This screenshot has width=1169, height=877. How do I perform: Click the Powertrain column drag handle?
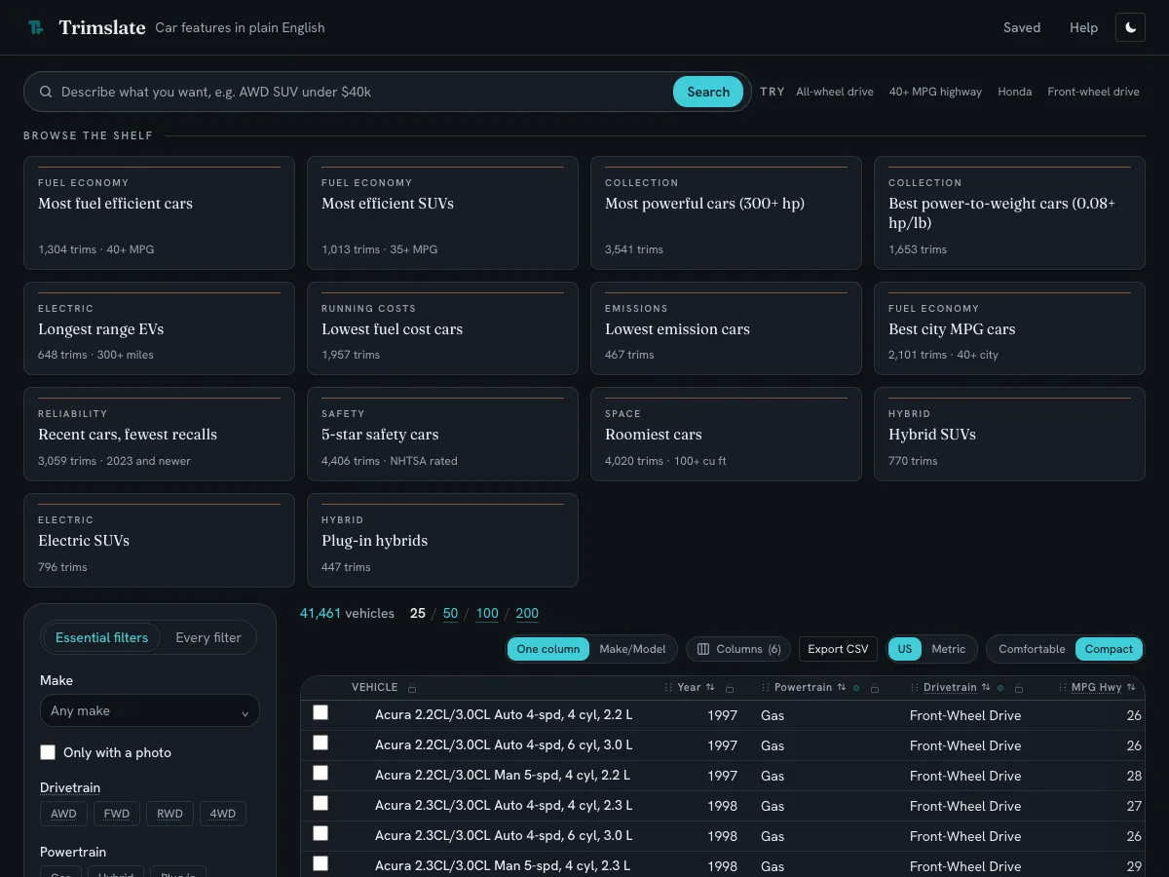coord(766,688)
